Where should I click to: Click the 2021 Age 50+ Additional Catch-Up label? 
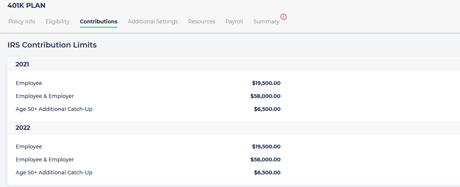(x=54, y=109)
